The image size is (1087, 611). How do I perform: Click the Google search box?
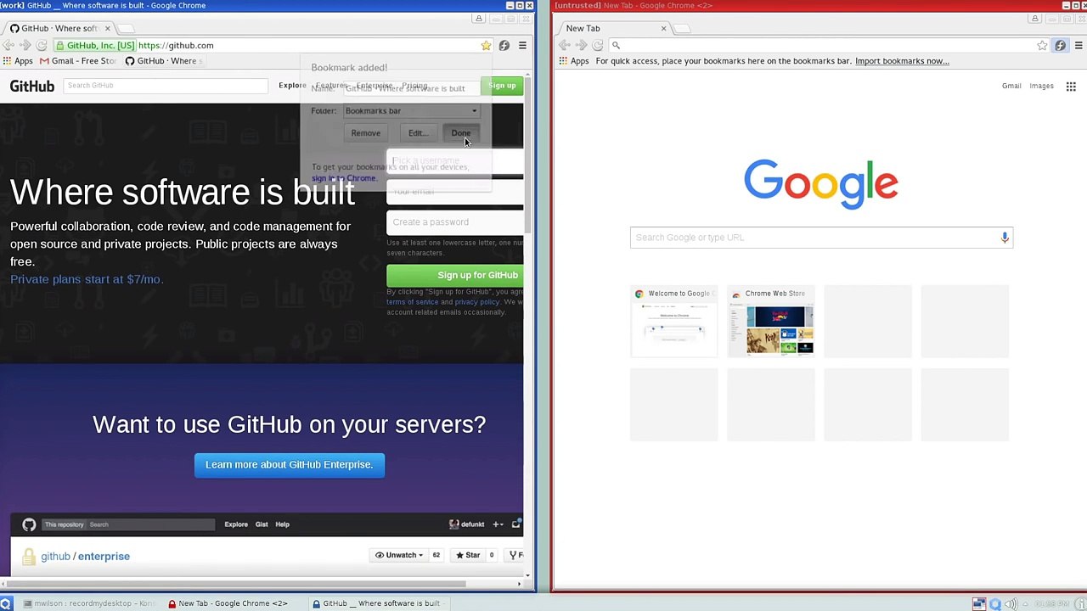(x=821, y=238)
